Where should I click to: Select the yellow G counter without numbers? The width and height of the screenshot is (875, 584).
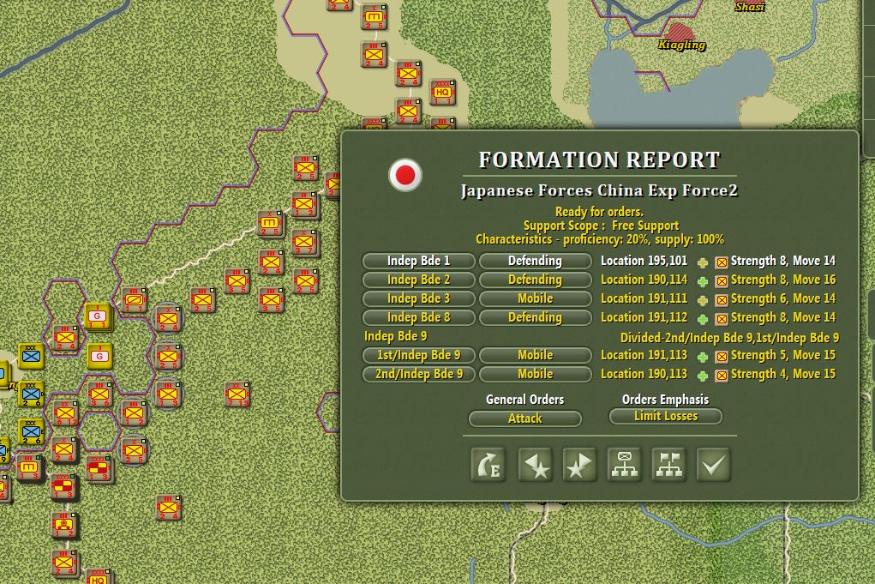(x=100, y=356)
